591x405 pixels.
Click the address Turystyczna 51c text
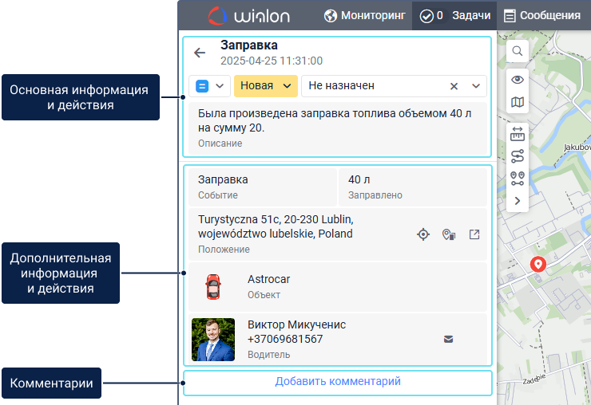(x=276, y=226)
